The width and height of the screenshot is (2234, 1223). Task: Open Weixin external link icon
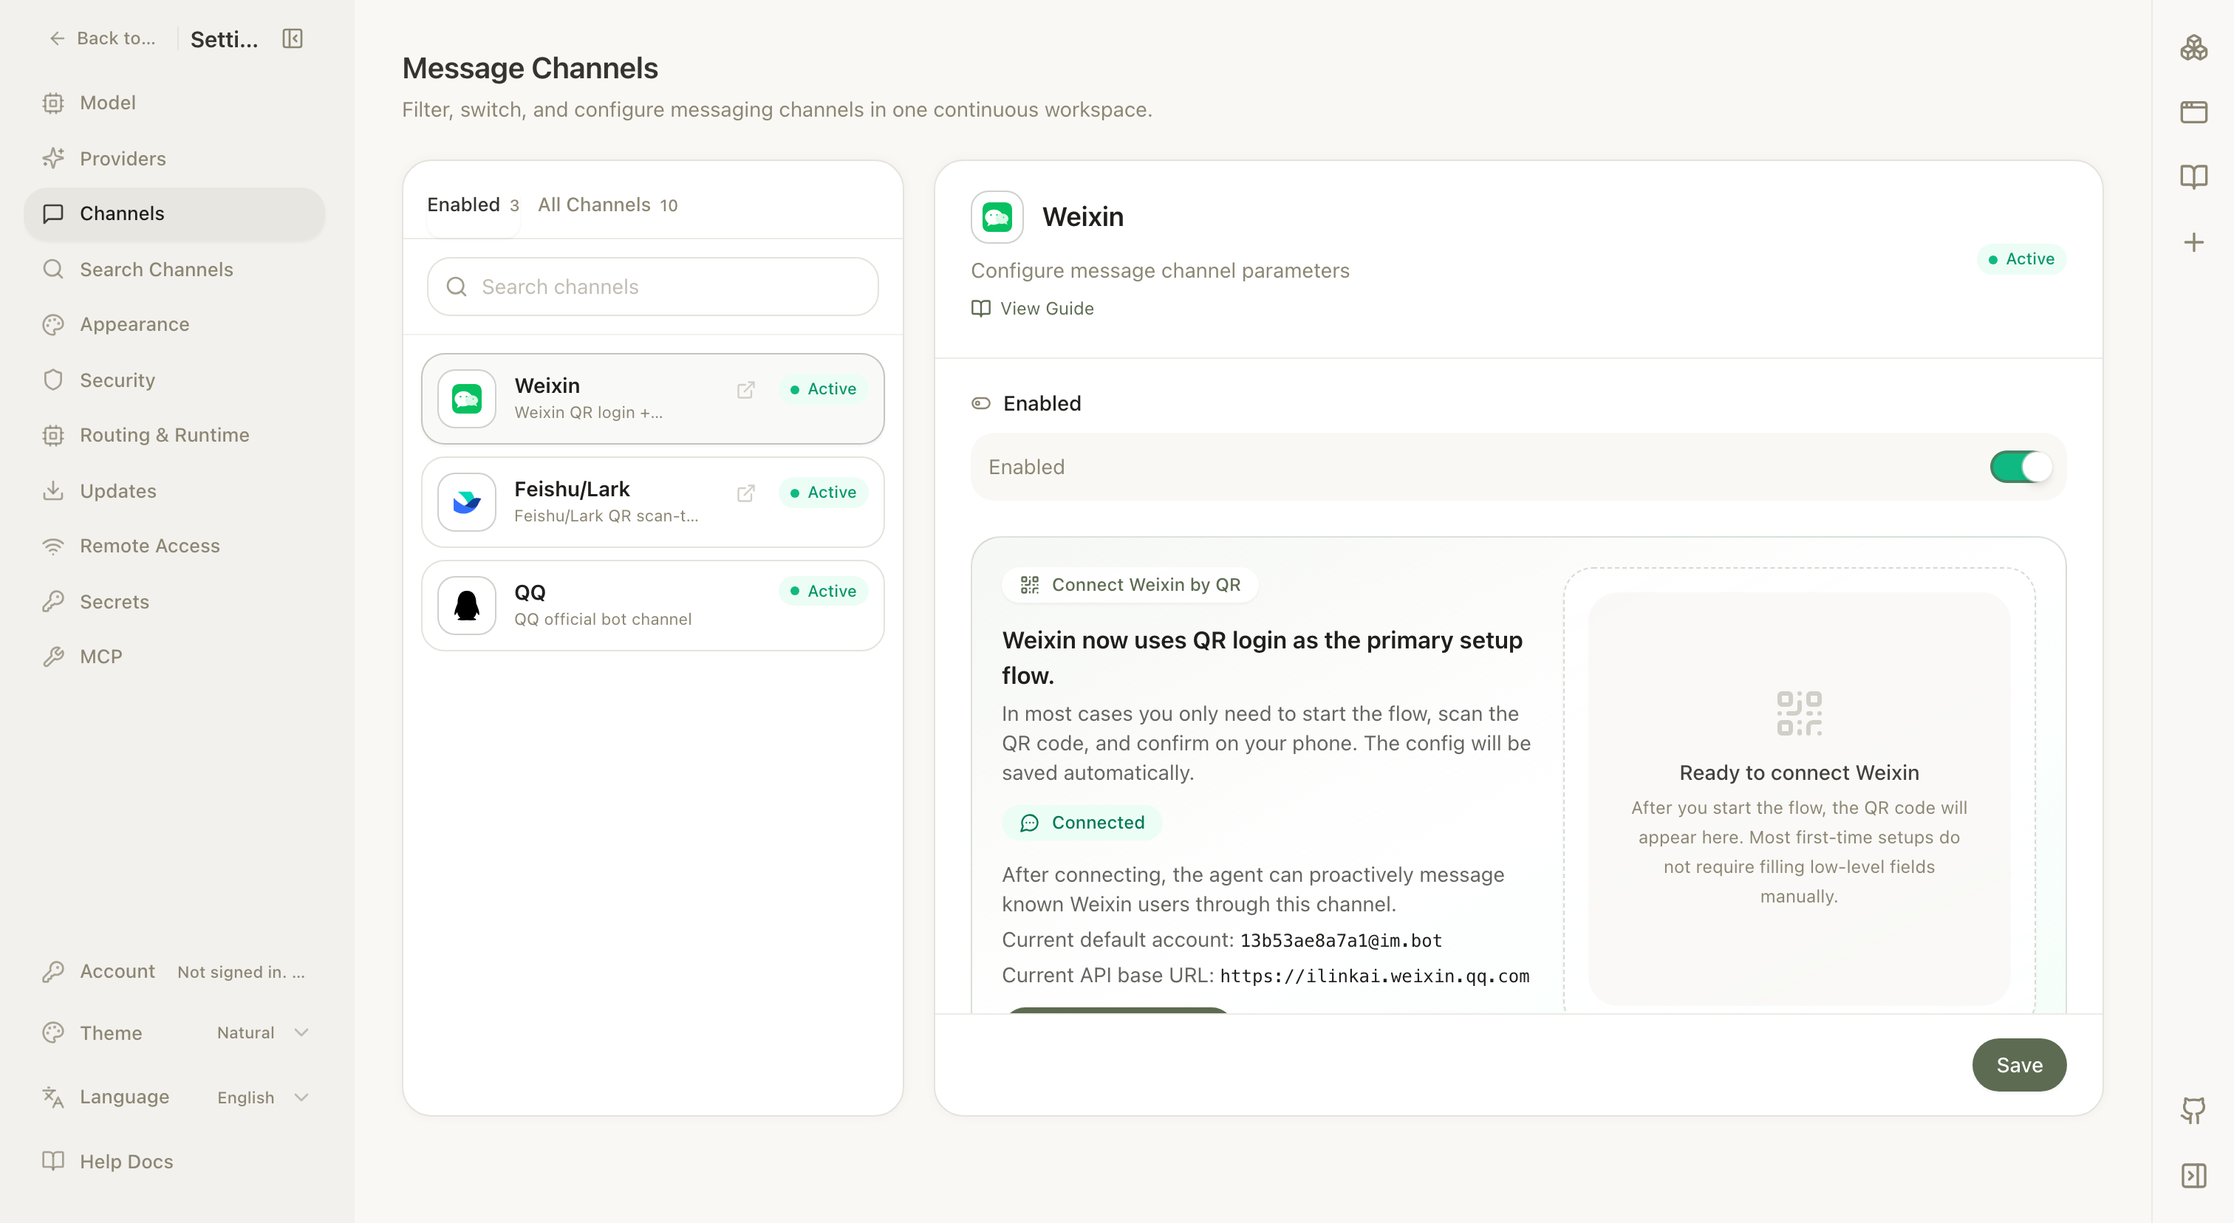(x=746, y=389)
